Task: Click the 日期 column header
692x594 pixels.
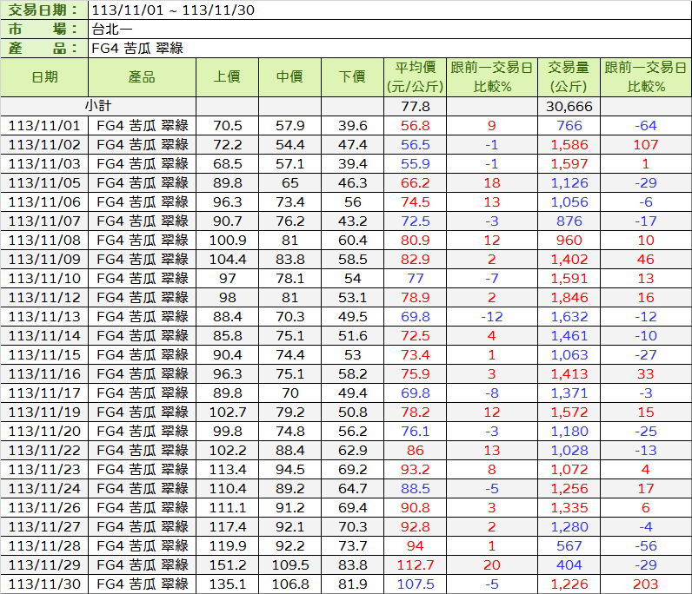Action: (x=43, y=76)
